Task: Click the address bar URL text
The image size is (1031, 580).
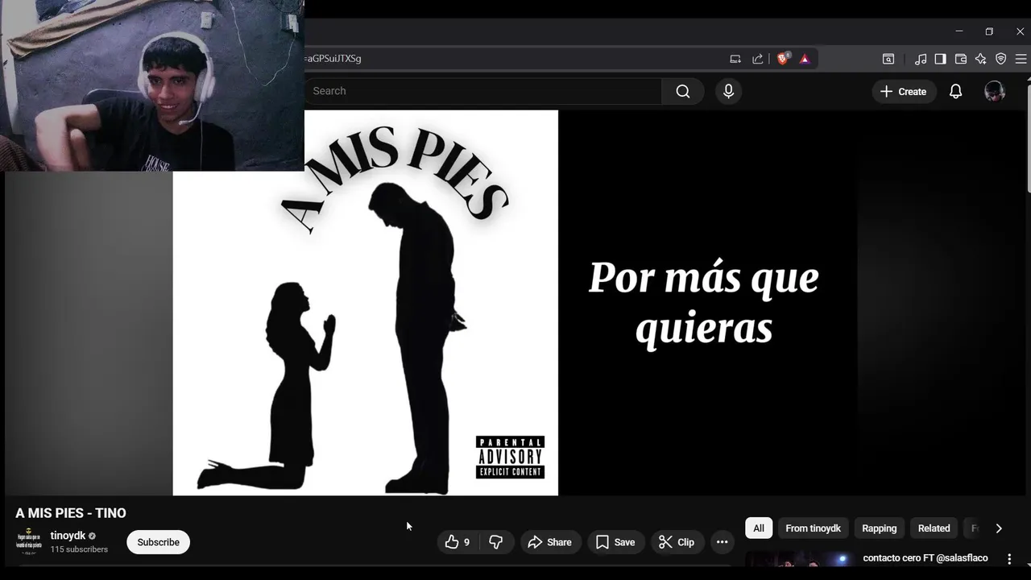Action: [333, 59]
